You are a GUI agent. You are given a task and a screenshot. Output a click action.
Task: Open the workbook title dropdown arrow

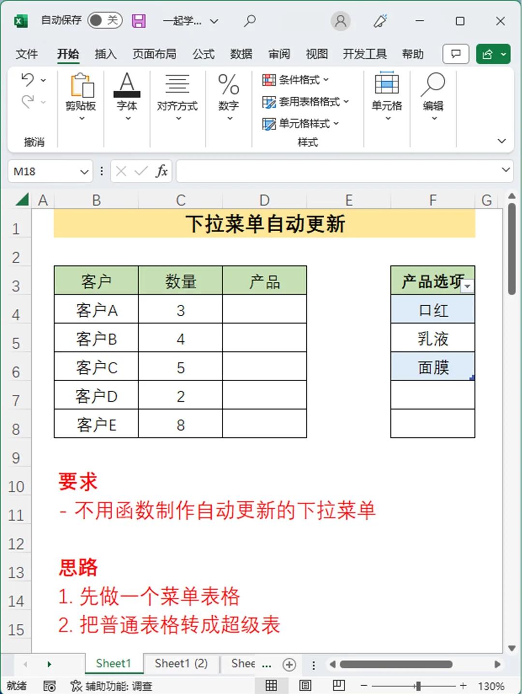214,21
